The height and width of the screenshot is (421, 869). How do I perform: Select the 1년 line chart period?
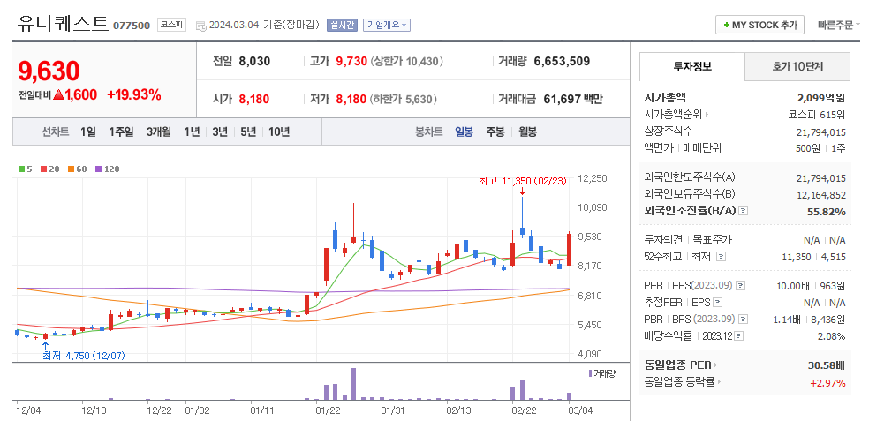[192, 132]
